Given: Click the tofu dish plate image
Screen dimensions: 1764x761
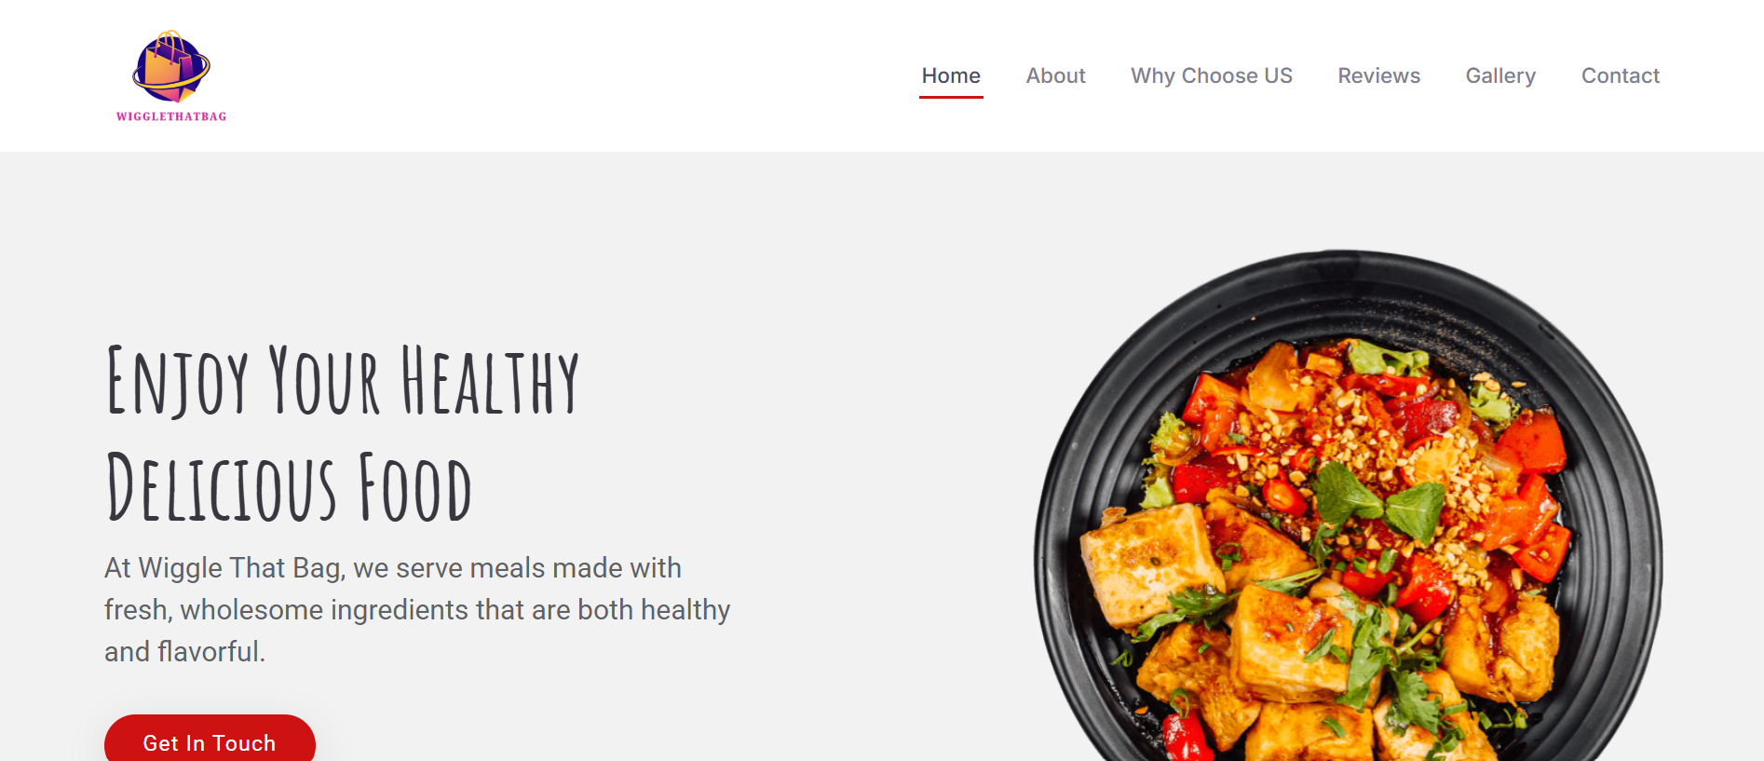Looking at the screenshot, I should coord(1348,508).
